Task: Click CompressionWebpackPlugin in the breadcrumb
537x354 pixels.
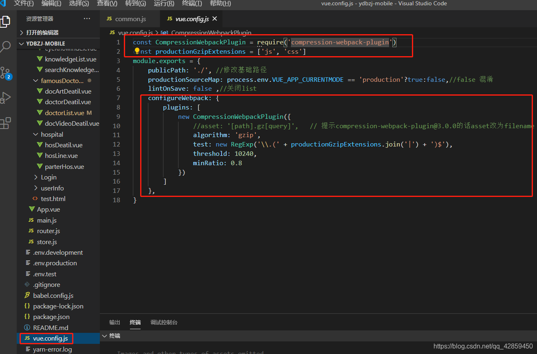Action: (x=211, y=33)
